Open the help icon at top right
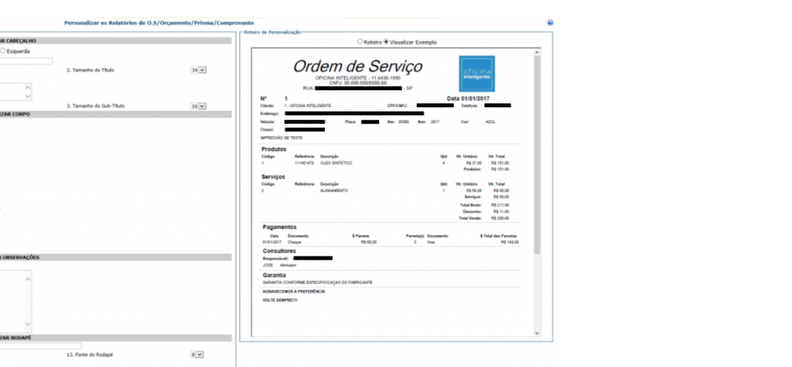Viewport: 792px width, 367px height. (x=550, y=22)
